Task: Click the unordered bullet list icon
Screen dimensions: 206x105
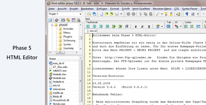Action: pyautogui.click(x=186, y=26)
